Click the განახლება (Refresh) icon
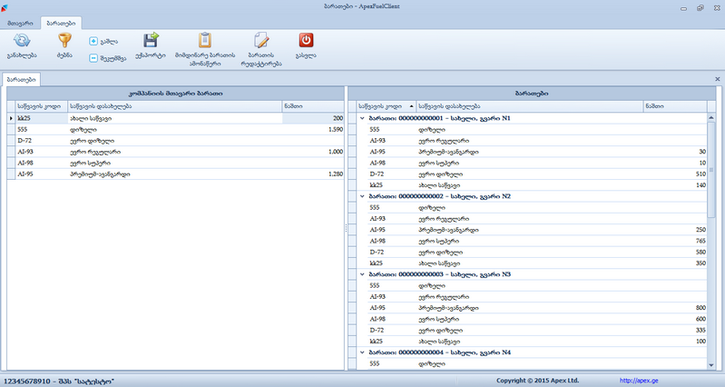Image resolution: width=725 pixels, height=387 pixels. (22, 40)
